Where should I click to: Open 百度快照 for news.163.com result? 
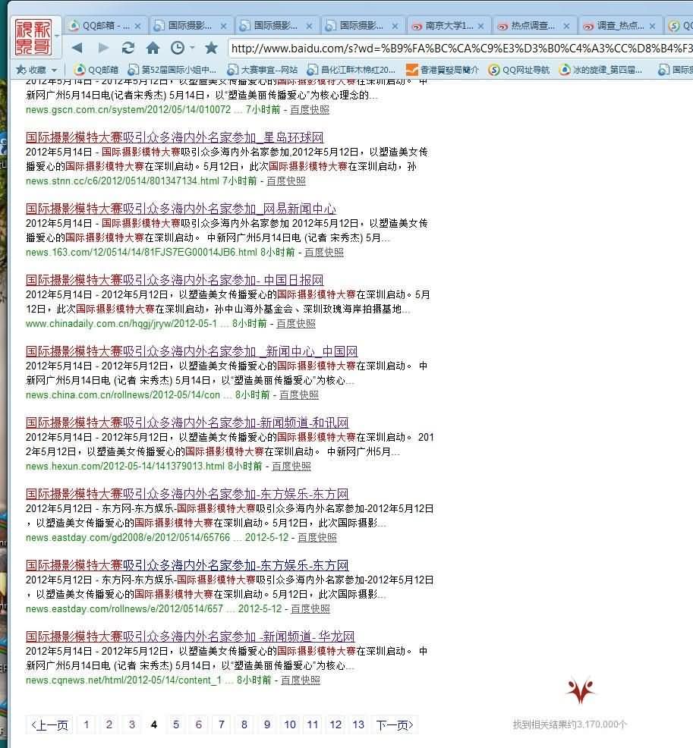tap(324, 253)
